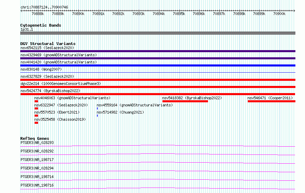Click the chr1:70887124..70900746 coordinate label
This screenshot has height=193, width=305.
[44, 8]
